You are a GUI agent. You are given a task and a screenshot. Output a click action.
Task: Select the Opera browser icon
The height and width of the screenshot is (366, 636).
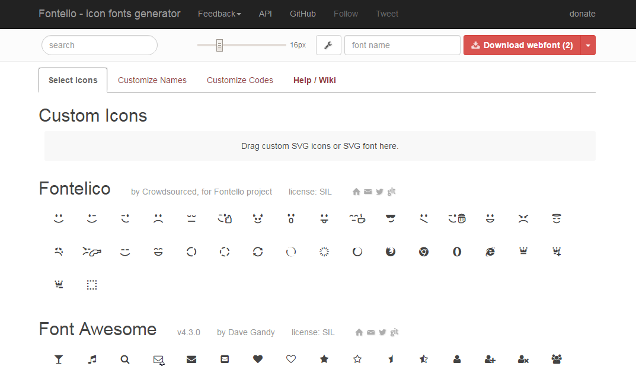pos(457,252)
